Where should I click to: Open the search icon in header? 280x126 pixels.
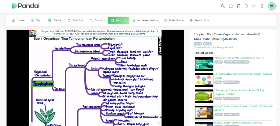click(x=223, y=6)
